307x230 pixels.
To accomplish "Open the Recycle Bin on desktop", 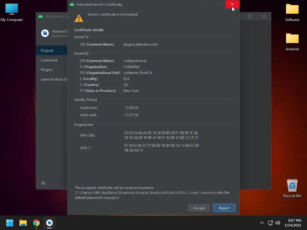I will (x=292, y=188).
